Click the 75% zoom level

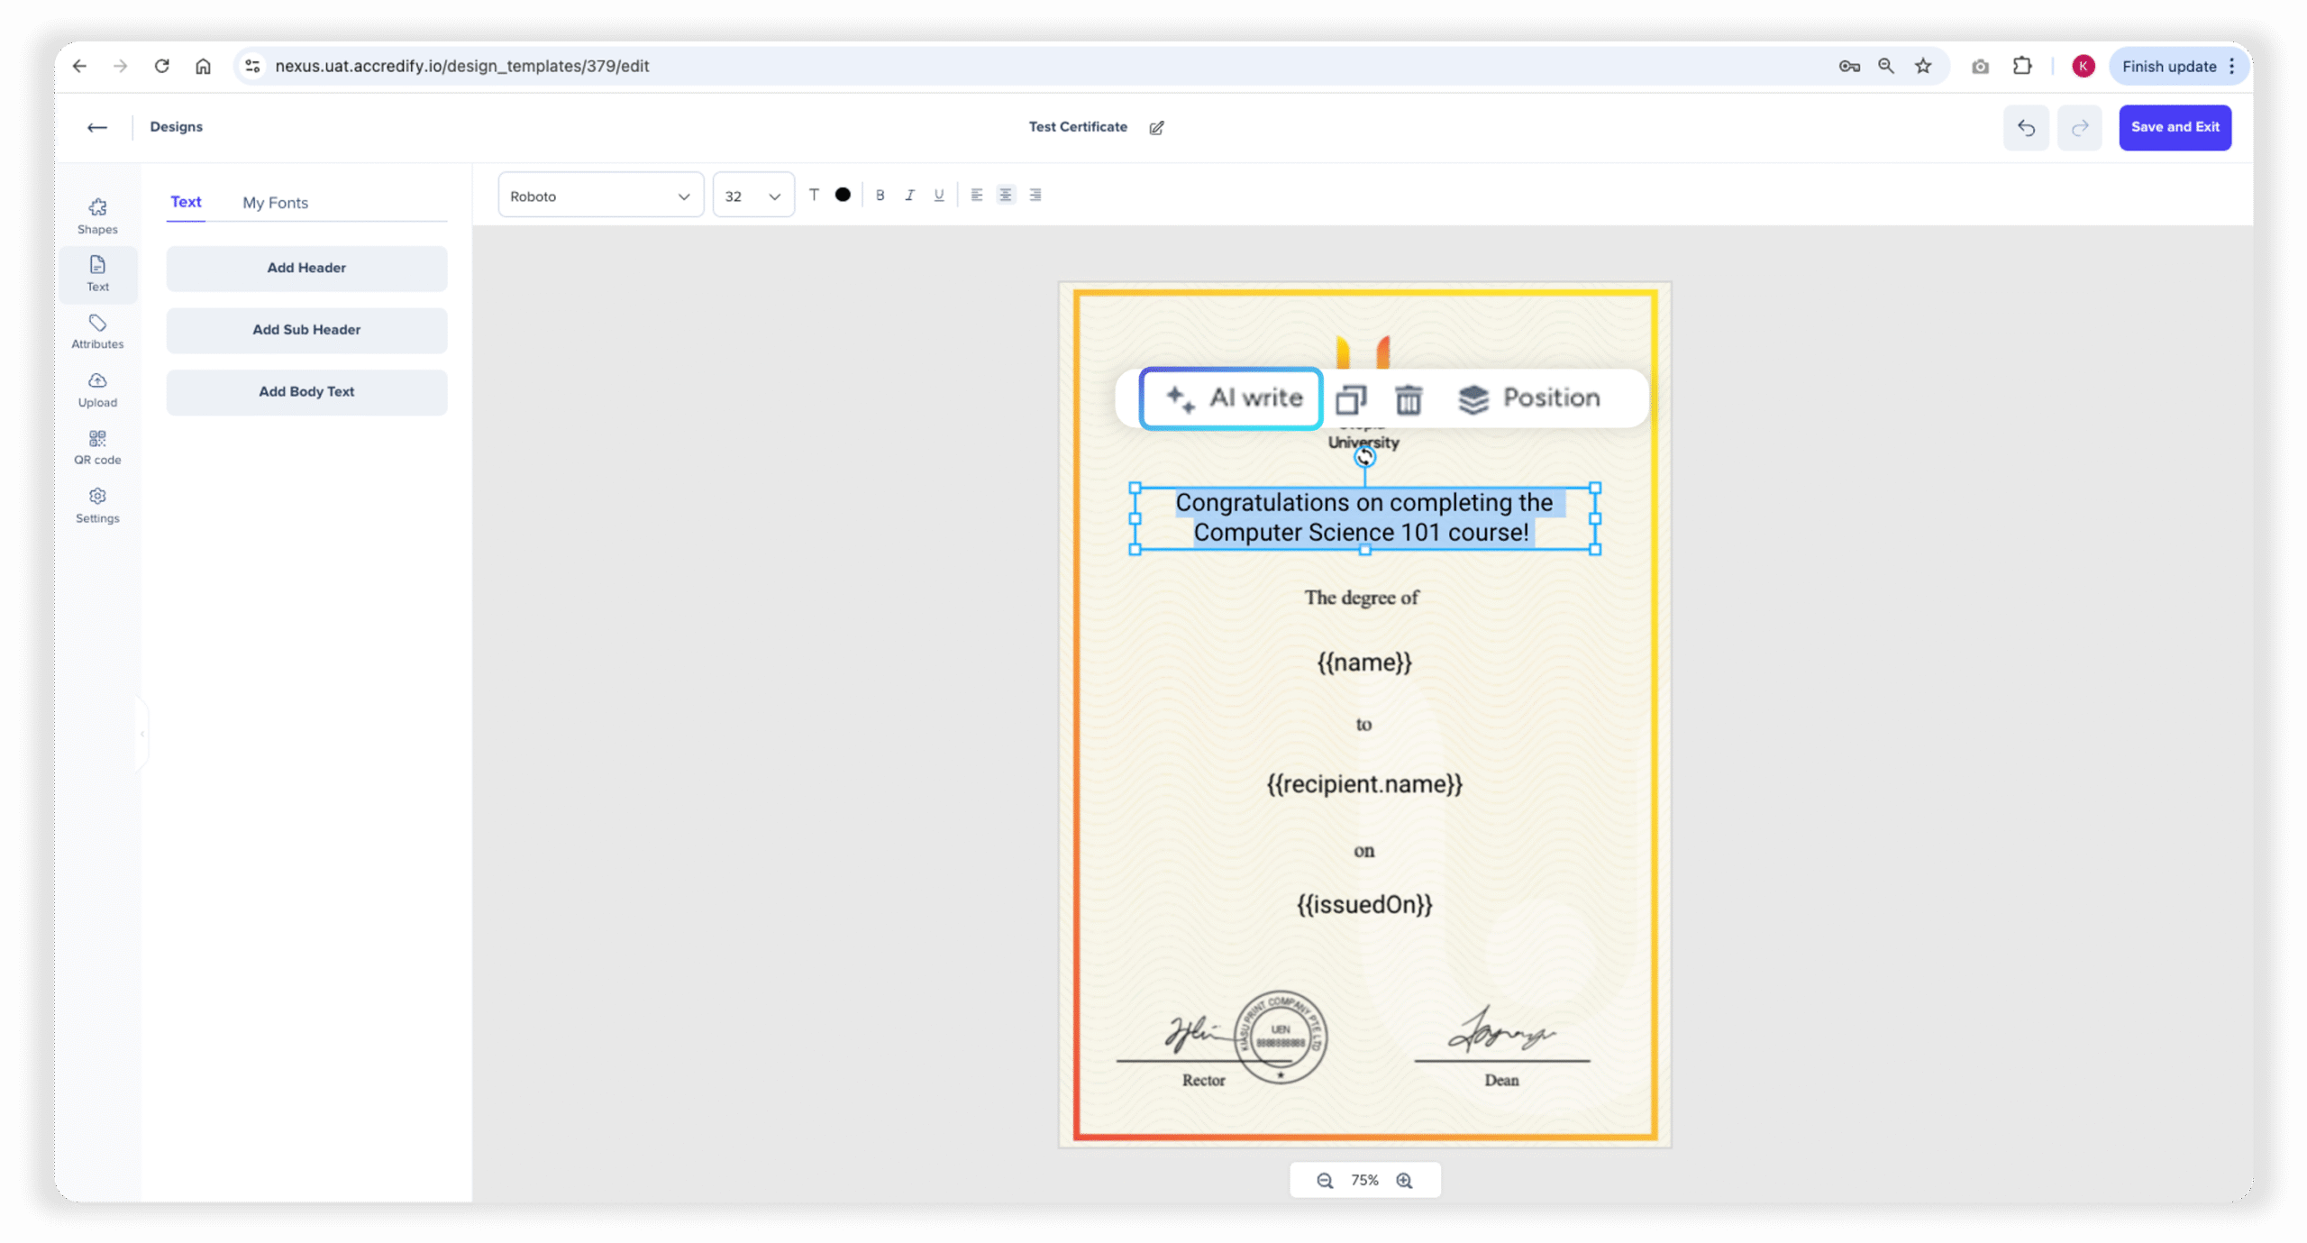pyautogui.click(x=1364, y=1181)
